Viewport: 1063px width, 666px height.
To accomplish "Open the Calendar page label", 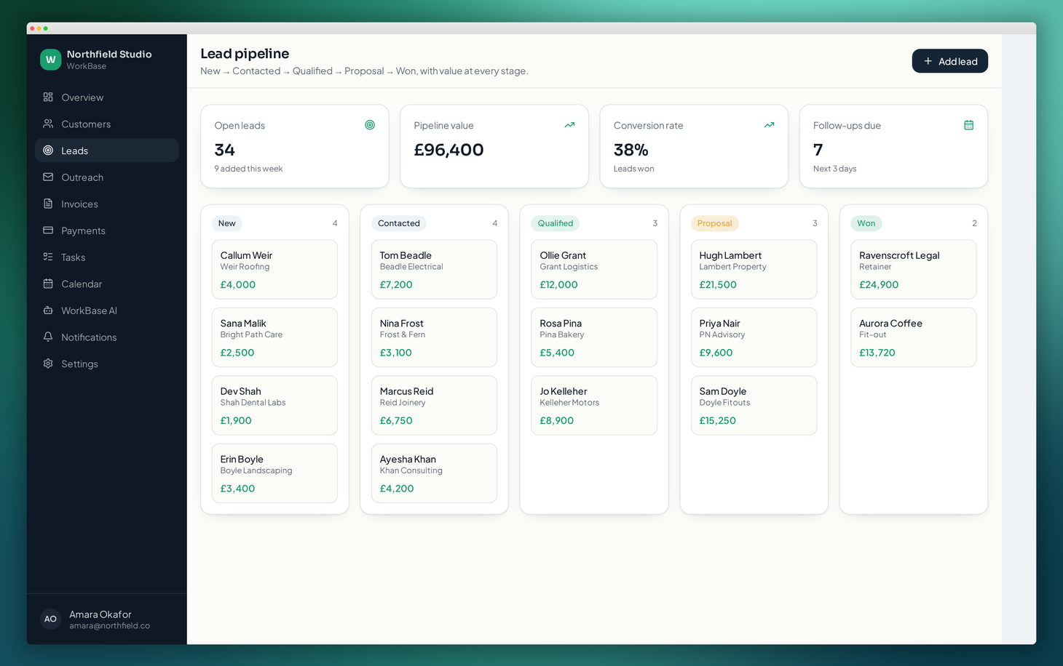I will pos(82,284).
